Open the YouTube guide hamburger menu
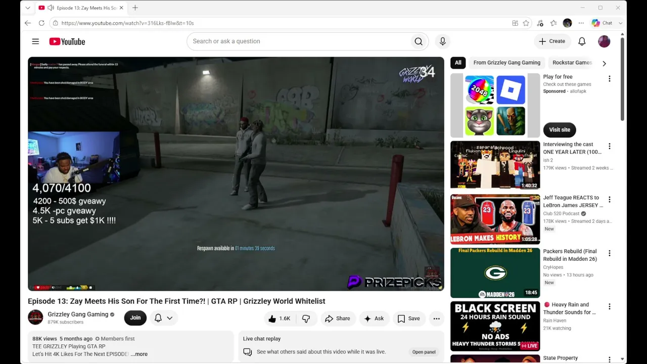Image resolution: width=647 pixels, height=364 pixels. tap(35, 41)
